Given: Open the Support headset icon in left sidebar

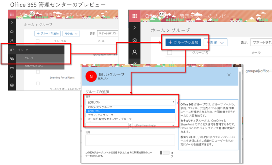Looking at the screenshot, I should 12,76.
